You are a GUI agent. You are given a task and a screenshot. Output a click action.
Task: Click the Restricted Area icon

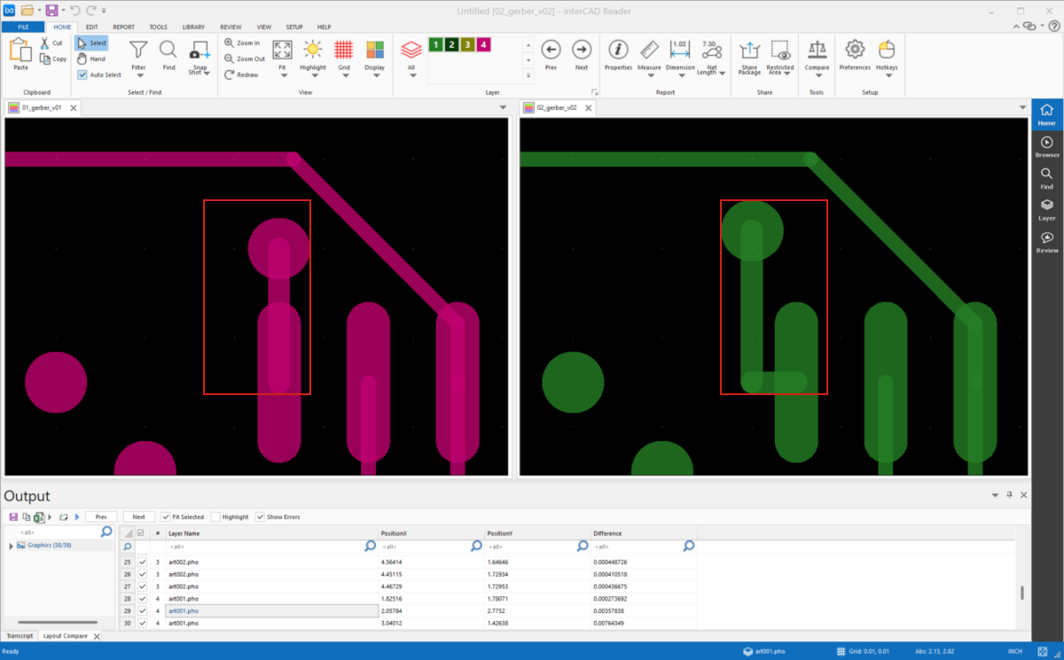pos(780,50)
